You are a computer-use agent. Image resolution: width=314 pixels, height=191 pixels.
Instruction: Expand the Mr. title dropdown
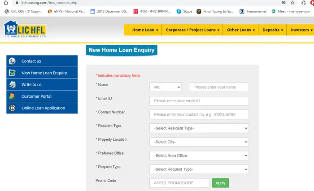pyautogui.click(x=166, y=87)
